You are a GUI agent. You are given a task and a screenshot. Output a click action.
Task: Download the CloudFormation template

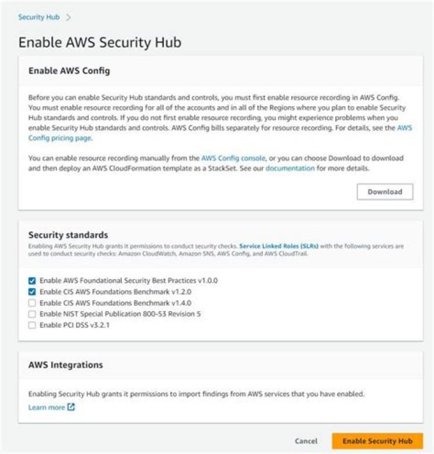[x=385, y=192]
